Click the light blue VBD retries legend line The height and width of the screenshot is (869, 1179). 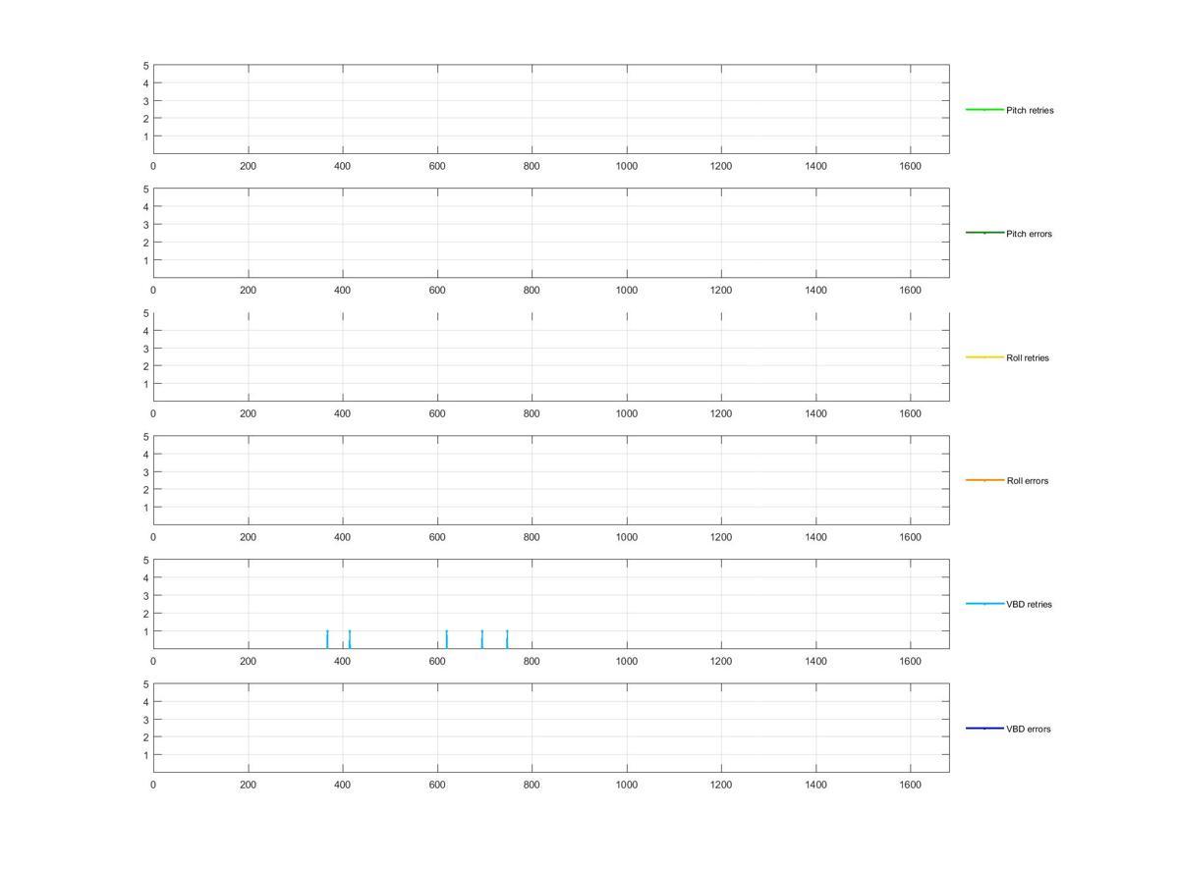984,604
